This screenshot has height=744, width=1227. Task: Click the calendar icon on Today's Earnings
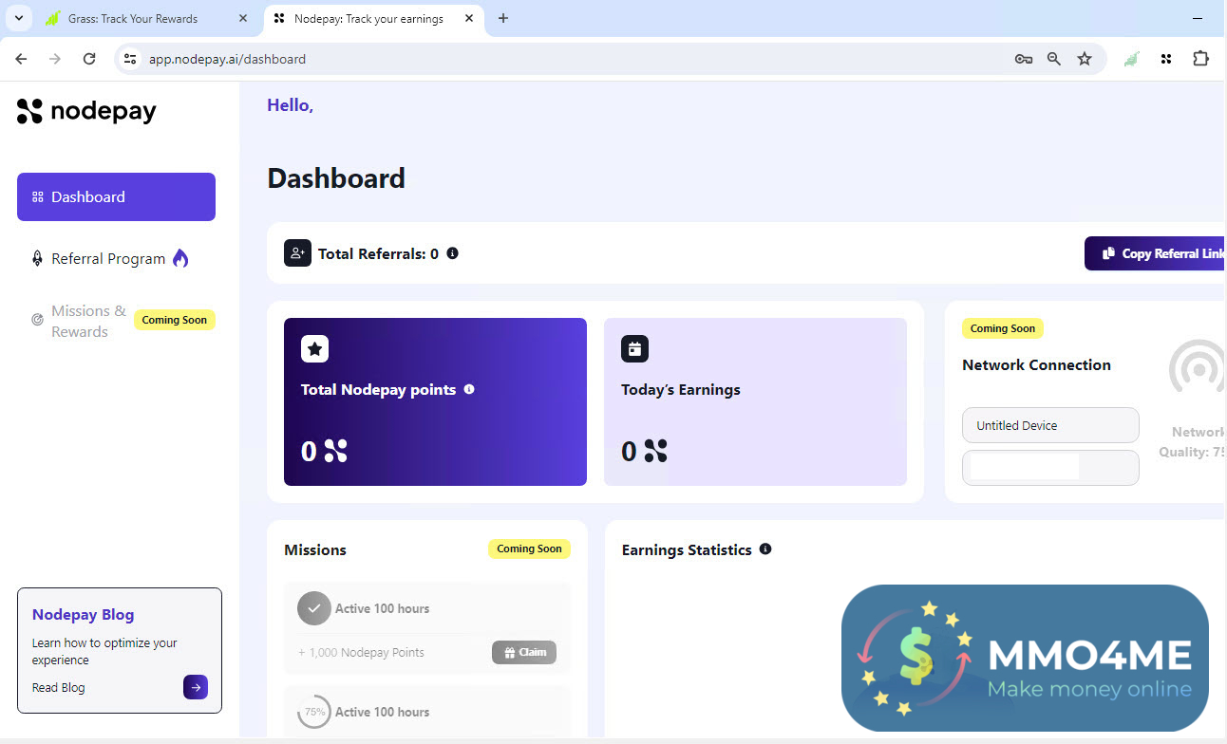click(x=635, y=349)
